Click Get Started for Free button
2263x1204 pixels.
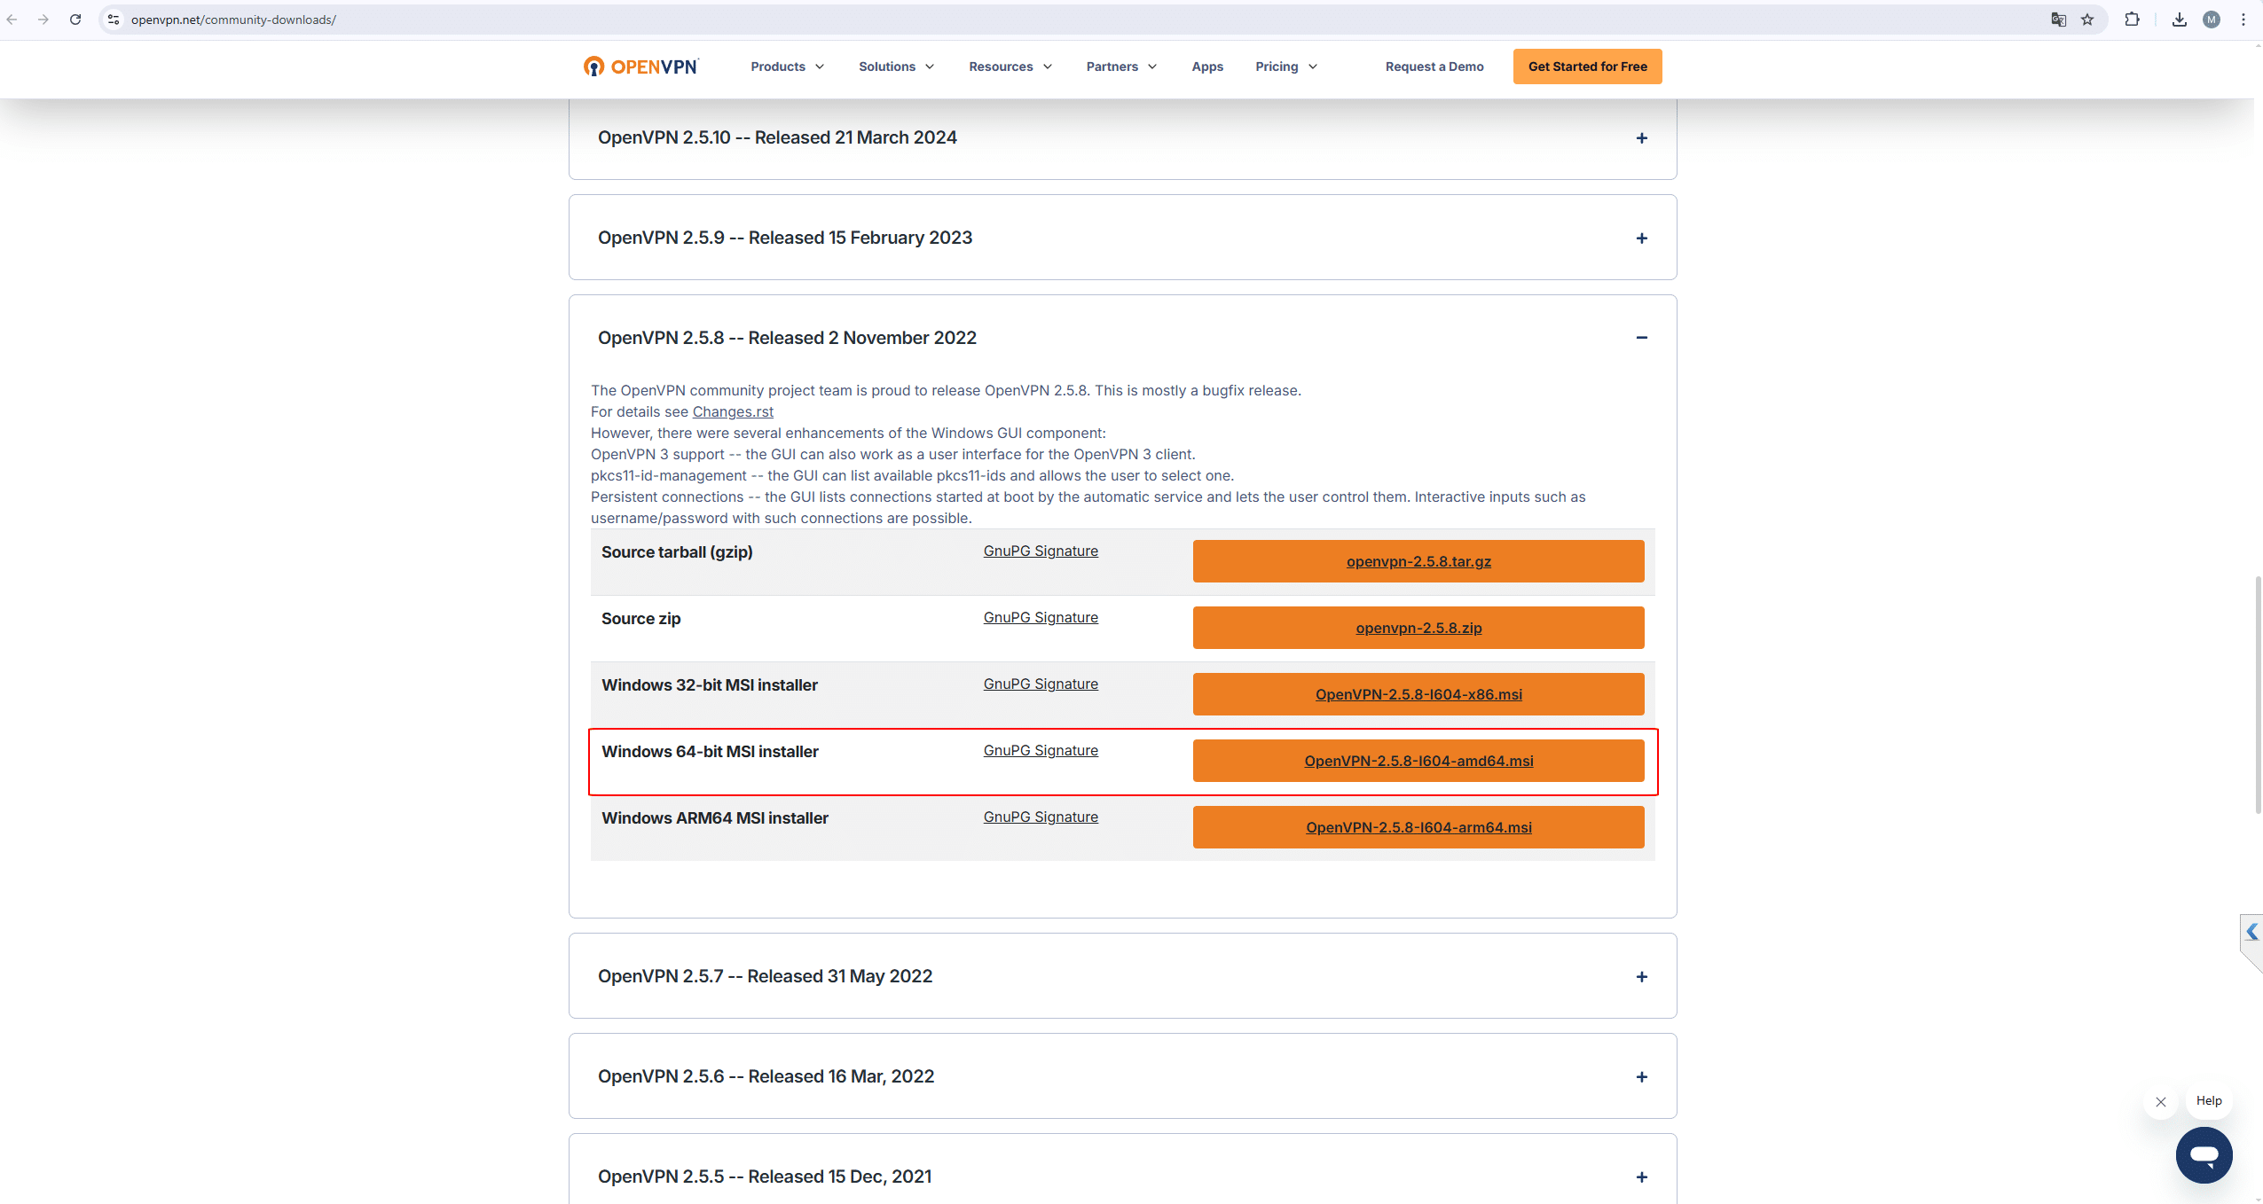[x=1587, y=66]
